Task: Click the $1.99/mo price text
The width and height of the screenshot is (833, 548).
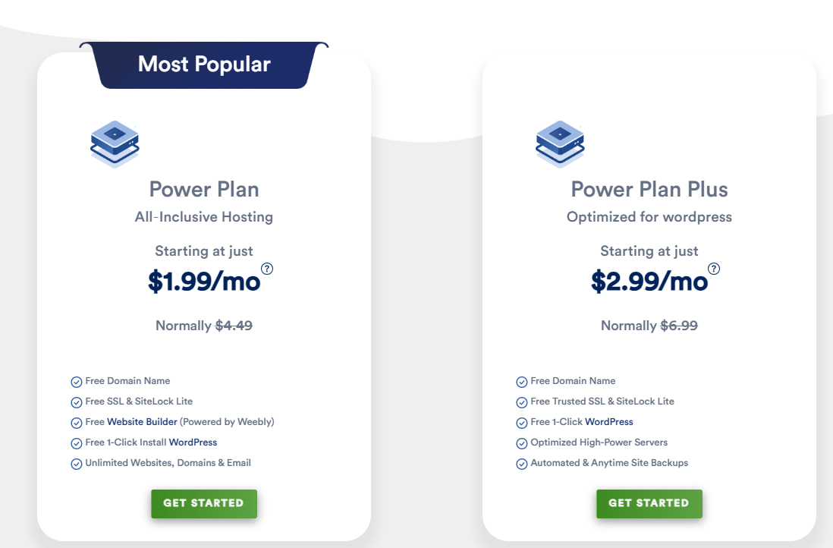Action: (x=204, y=282)
